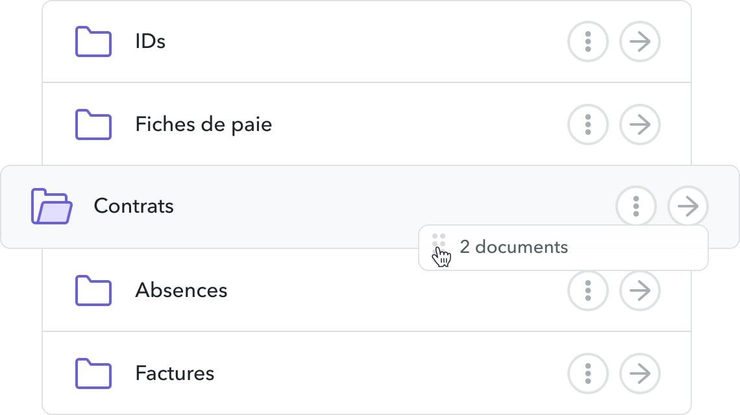Show the Contrats row three-dot menu

point(636,206)
